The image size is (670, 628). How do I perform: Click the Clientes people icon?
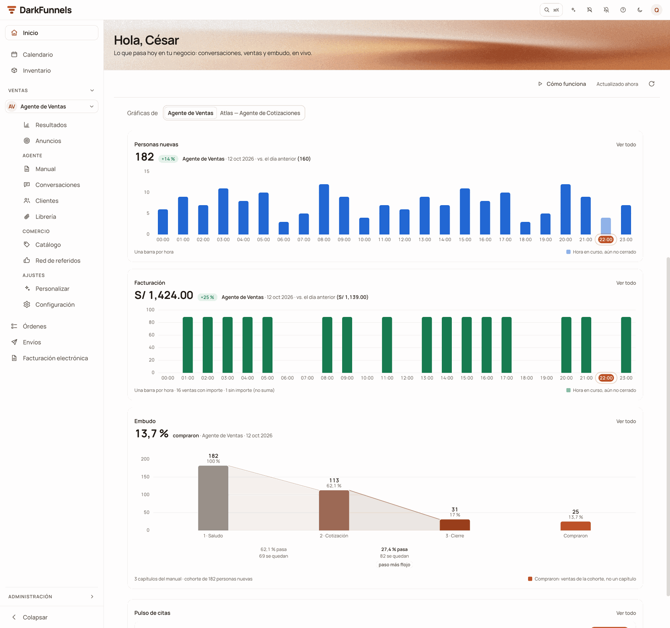(27, 201)
